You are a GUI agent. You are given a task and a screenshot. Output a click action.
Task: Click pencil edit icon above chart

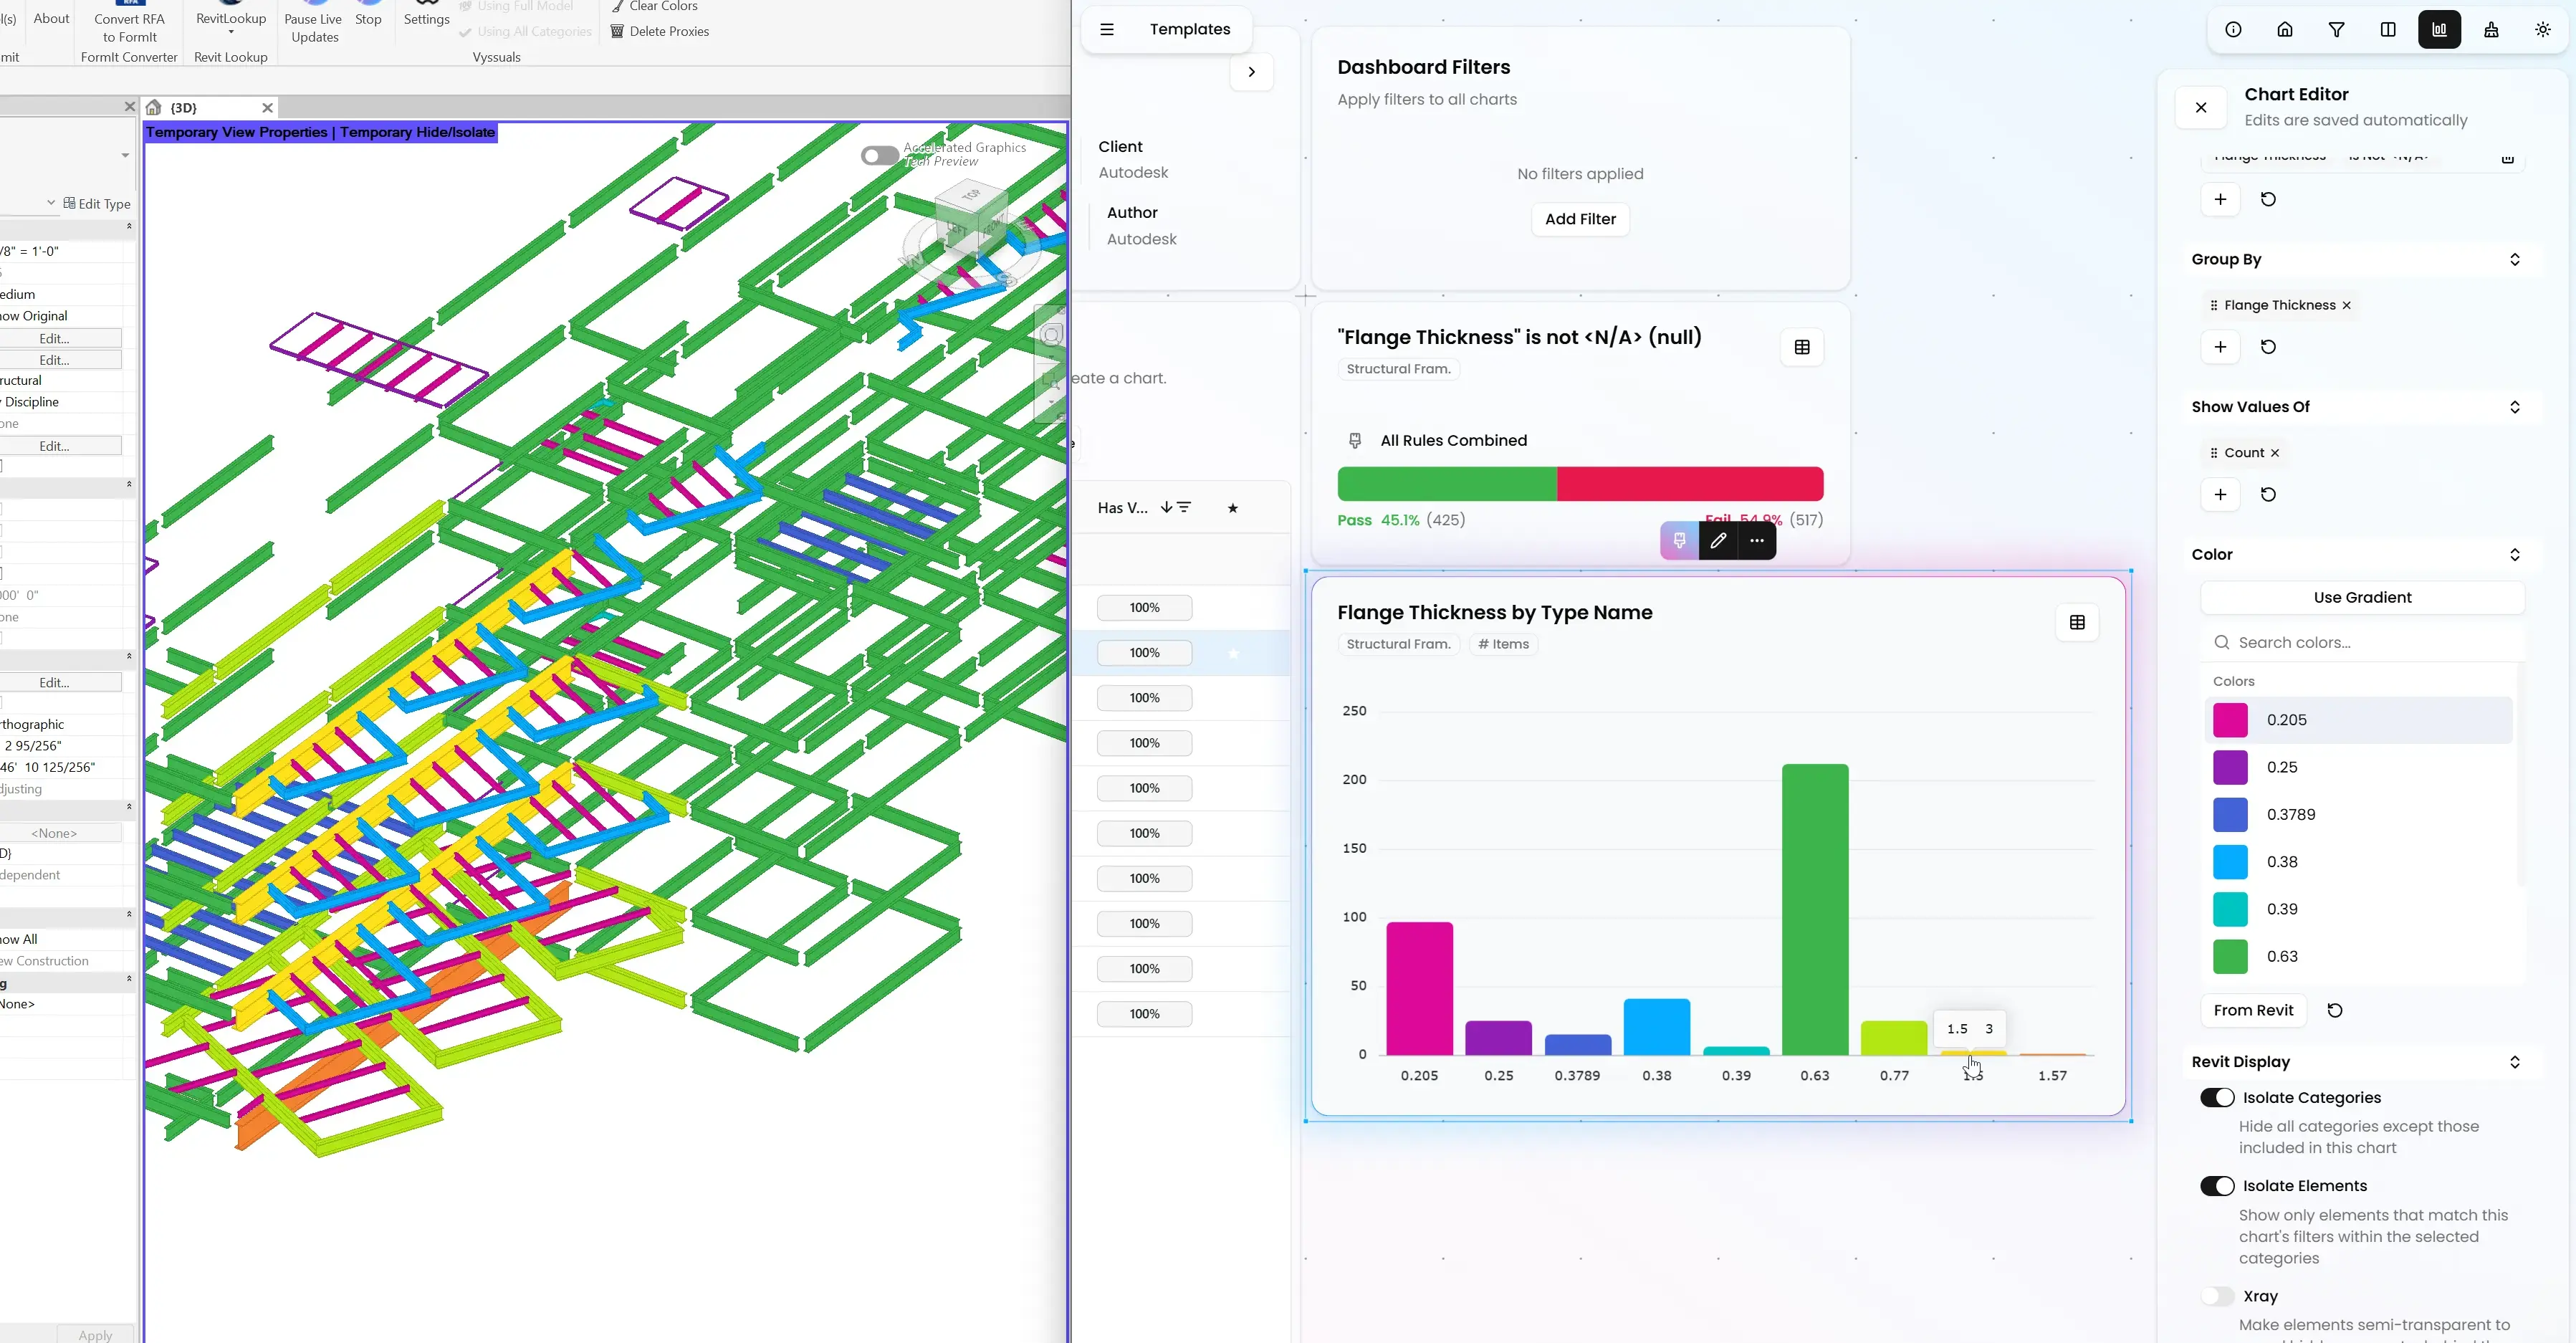[1718, 541]
